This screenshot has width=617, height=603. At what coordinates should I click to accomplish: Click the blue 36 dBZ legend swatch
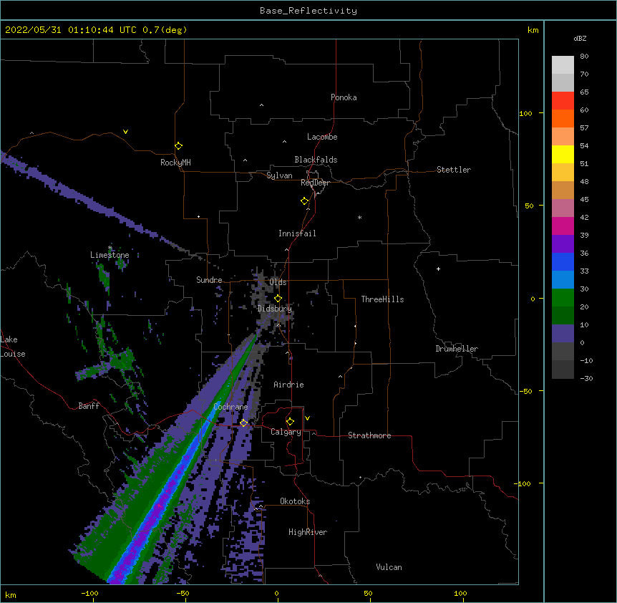click(563, 261)
